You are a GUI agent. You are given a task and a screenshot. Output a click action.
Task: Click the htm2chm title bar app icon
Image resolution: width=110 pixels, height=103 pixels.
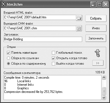[4, 4]
